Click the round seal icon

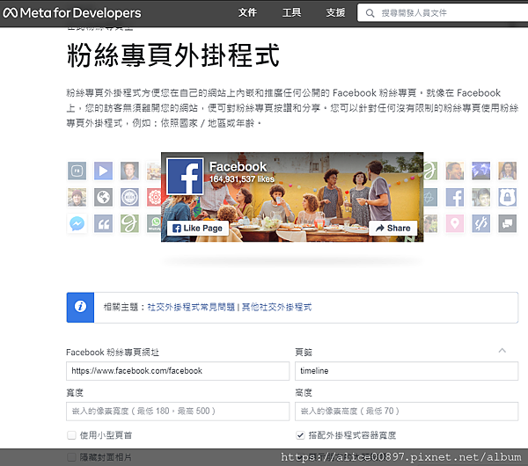[129, 197]
